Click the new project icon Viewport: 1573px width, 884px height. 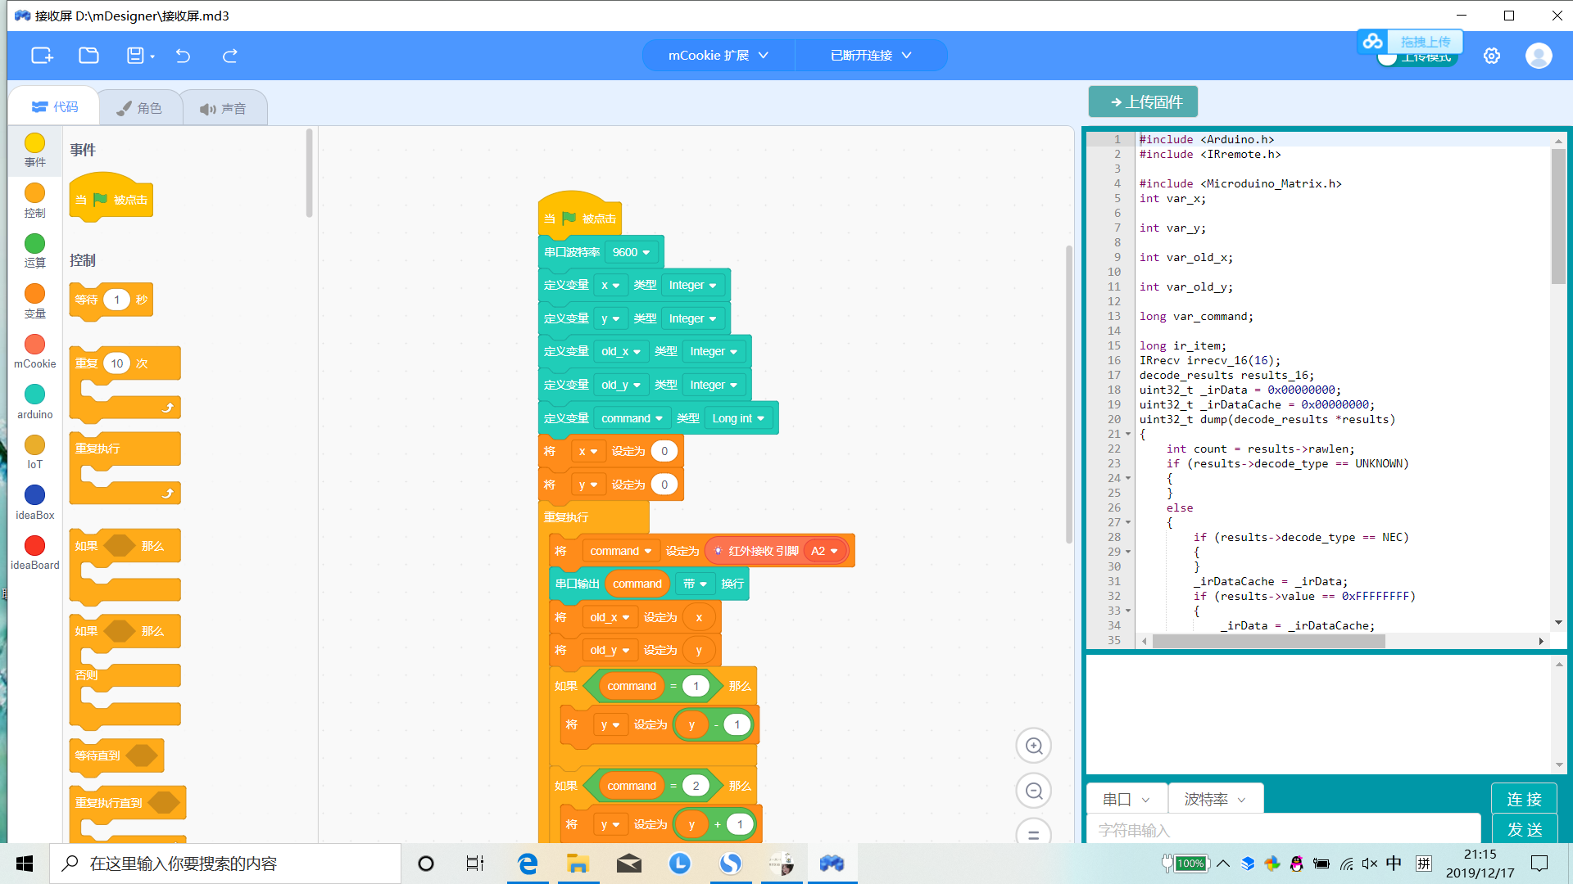(42, 56)
